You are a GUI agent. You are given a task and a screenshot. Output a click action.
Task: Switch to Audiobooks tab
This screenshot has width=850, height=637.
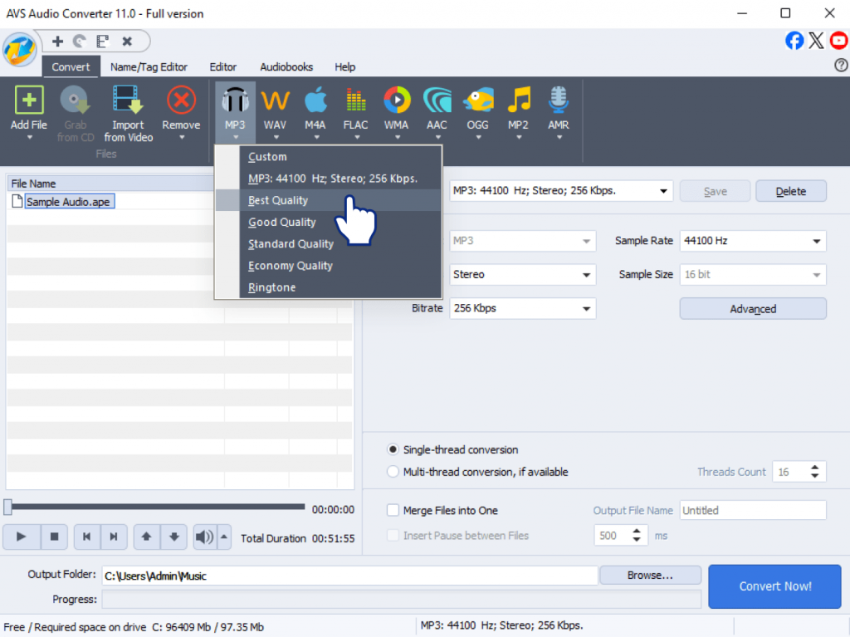pos(286,66)
